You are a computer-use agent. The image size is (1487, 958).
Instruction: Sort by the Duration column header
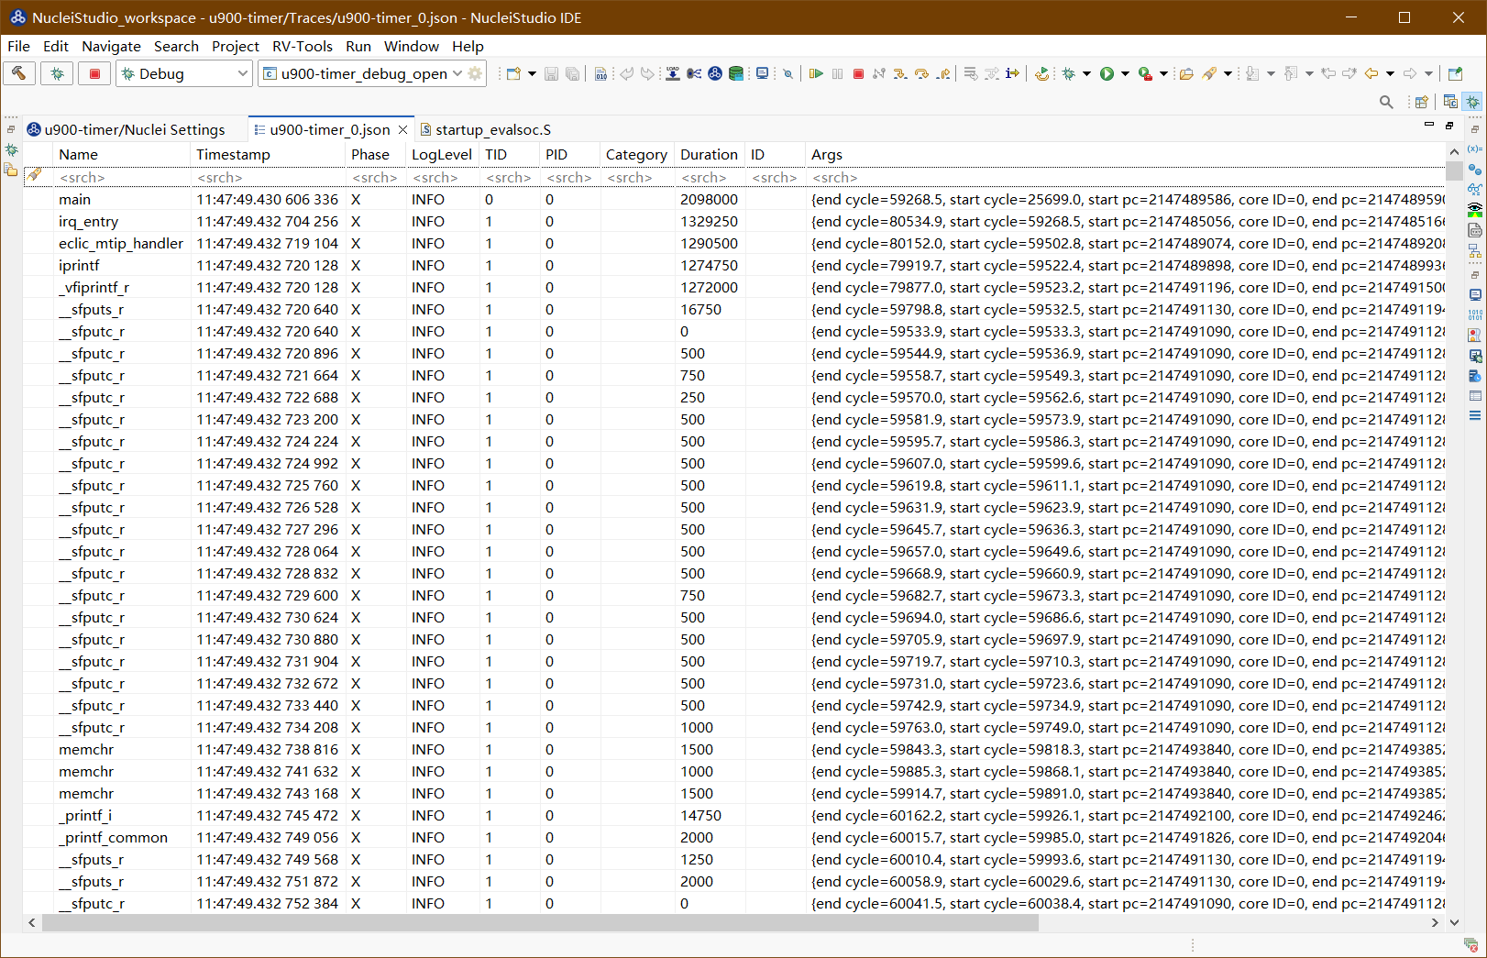pos(708,154)
